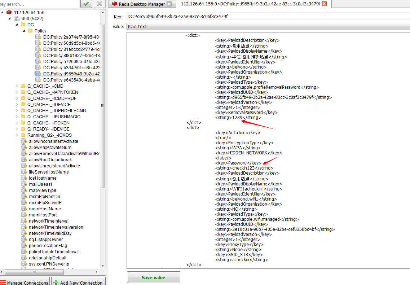The height and width of the screenshot is (285, 410).
Task: Click key icon of DC:Policy:e643540c entry
Action: coord(38,80)
